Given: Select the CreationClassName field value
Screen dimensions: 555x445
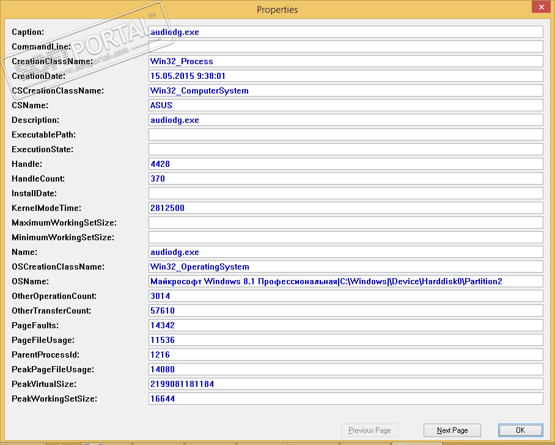Looking at the screenshot, I should tap(346, 61).
